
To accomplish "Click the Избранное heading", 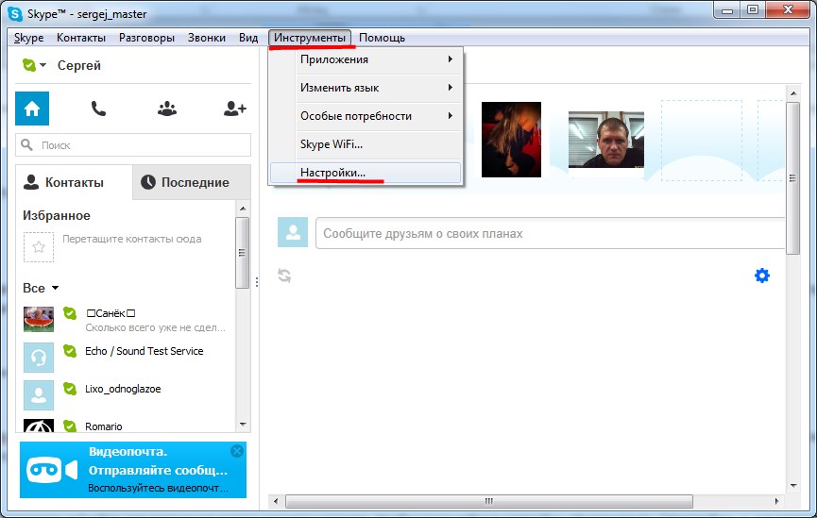I will pos(57,215).
